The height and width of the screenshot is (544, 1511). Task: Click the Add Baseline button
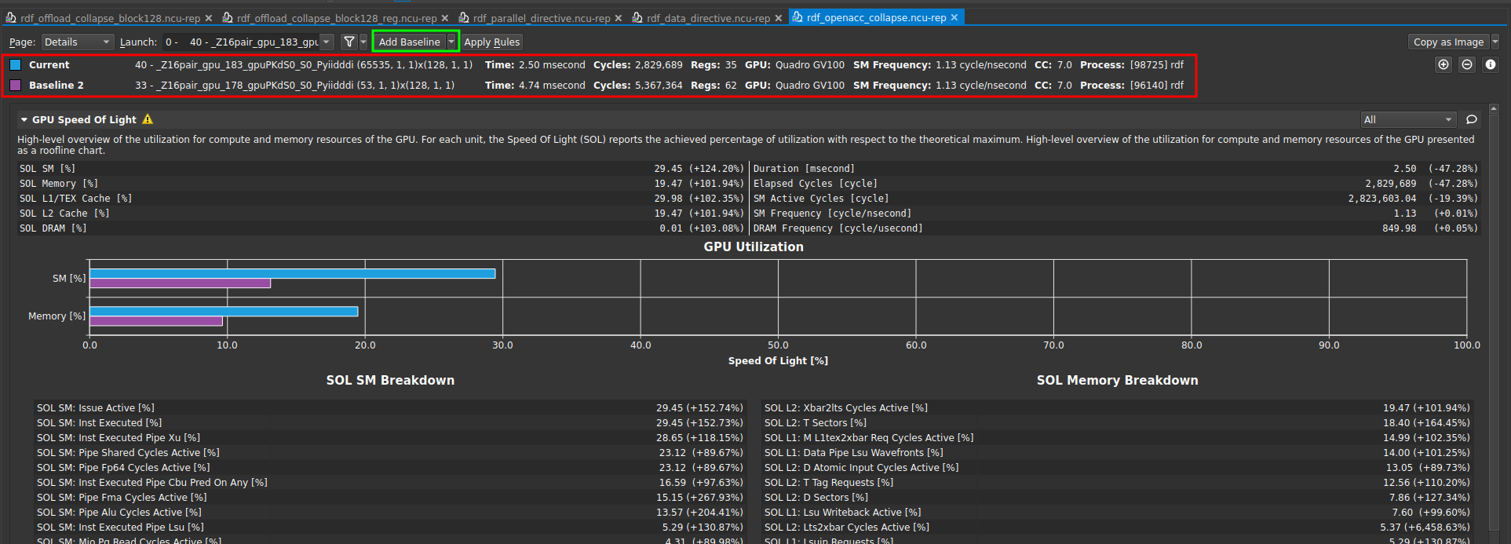[409, 42]
